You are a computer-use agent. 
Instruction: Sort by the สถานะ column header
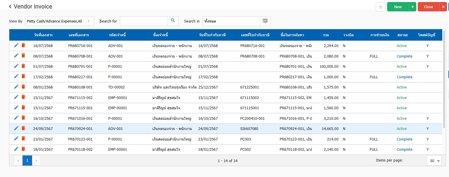[x=402, y=35]
